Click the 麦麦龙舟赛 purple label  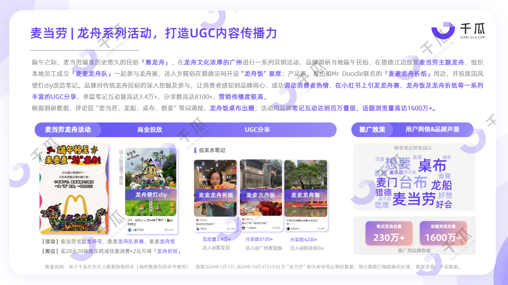[306, 195]
